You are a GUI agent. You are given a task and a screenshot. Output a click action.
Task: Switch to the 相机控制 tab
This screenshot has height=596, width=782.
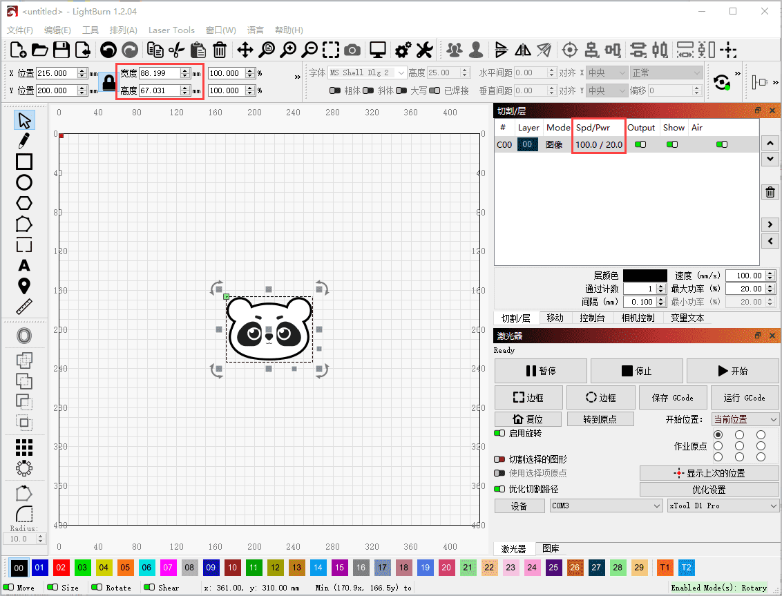638,318
